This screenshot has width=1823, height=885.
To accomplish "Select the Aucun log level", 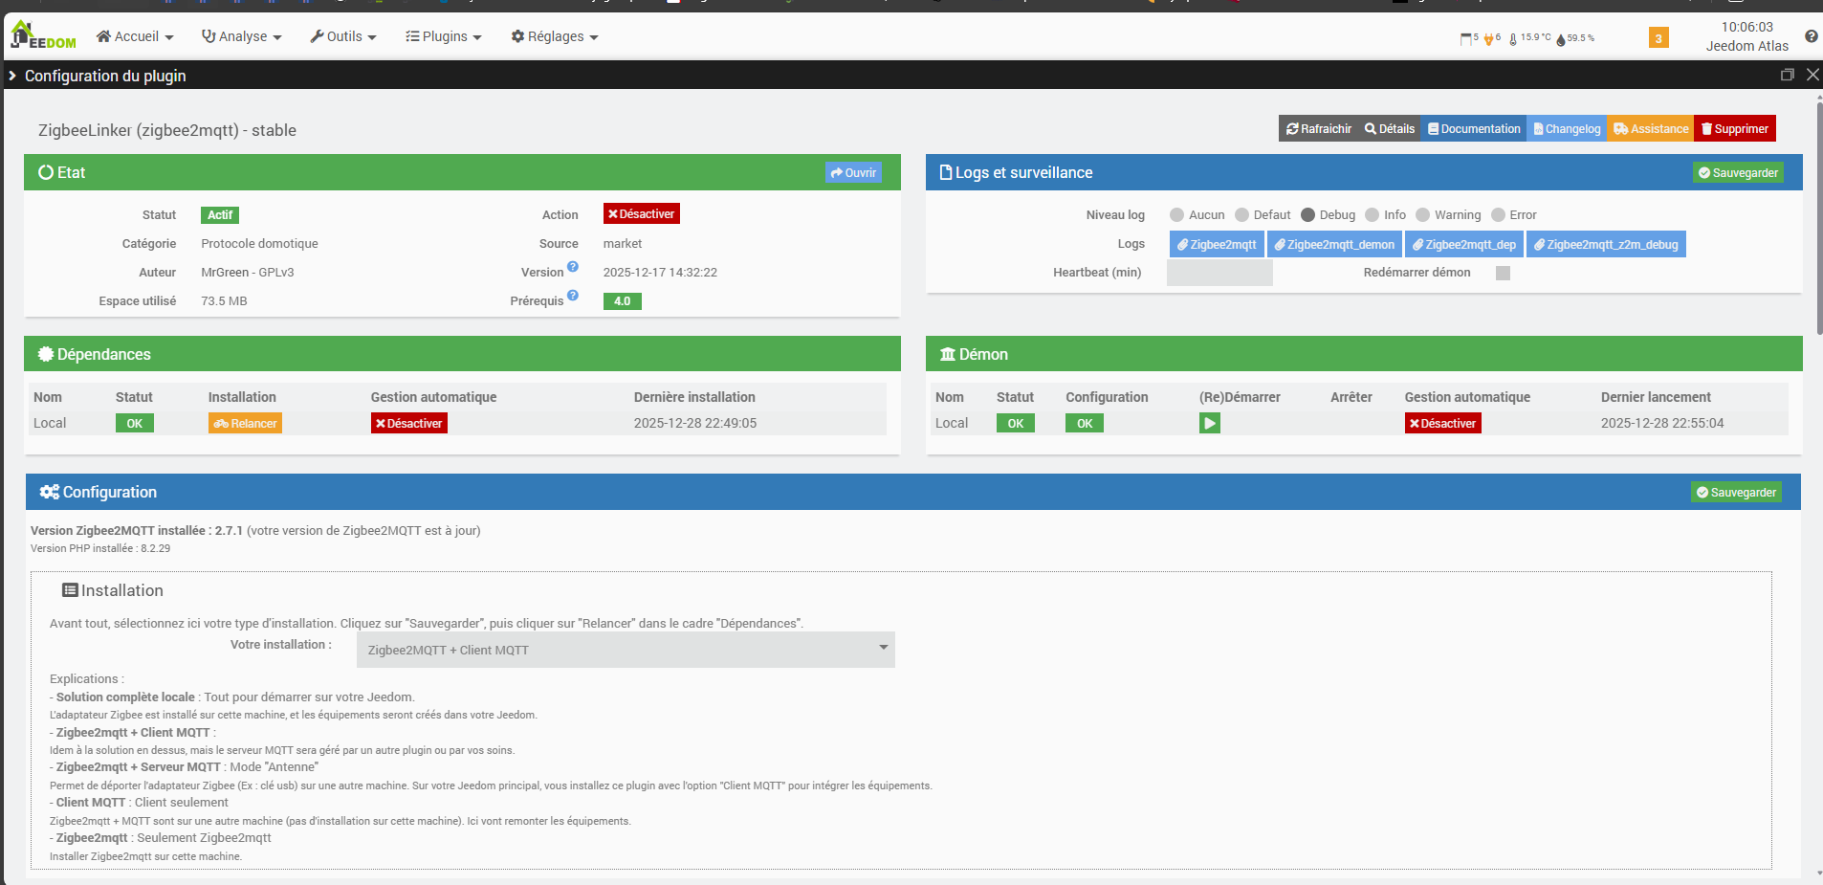I will coord(1176,215).
